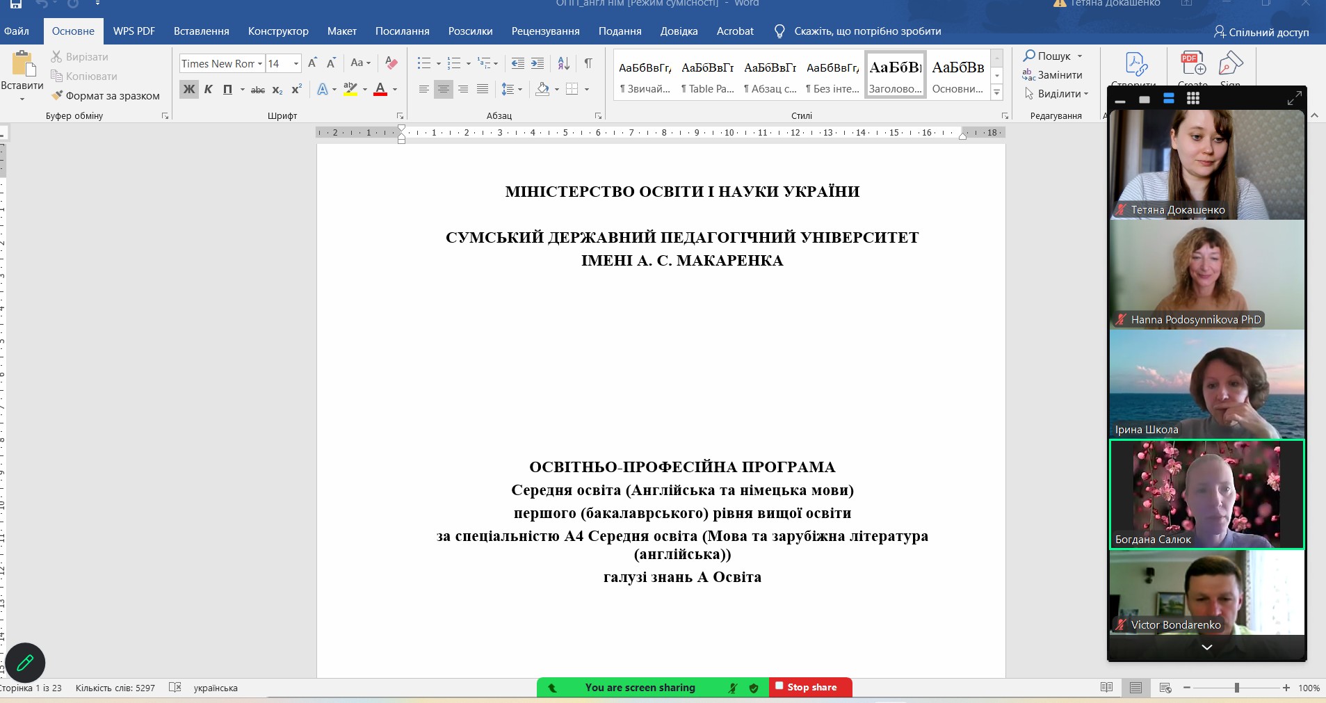Toggle bold formatting Ж button
1326x703 pixels.
tap(188, 89)
